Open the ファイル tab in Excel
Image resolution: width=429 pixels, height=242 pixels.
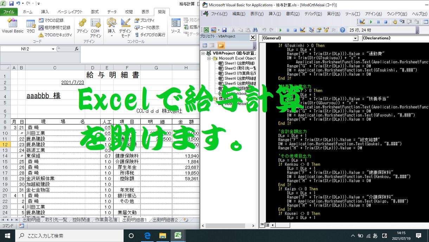pos(9,12)
